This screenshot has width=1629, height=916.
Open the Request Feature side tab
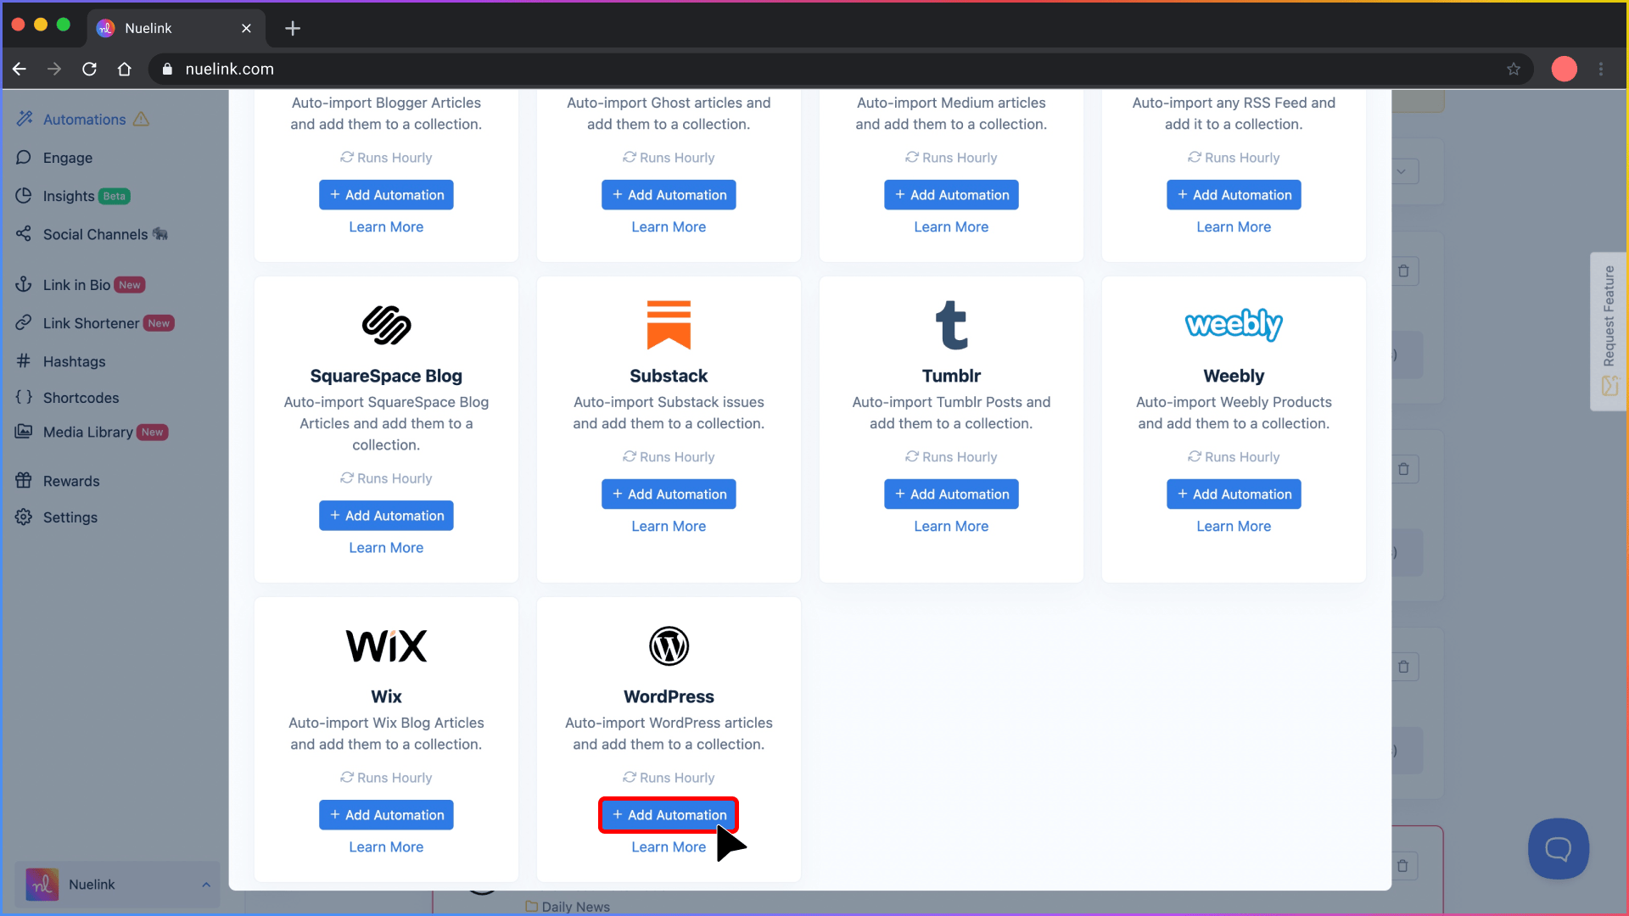pos(1609,331)
